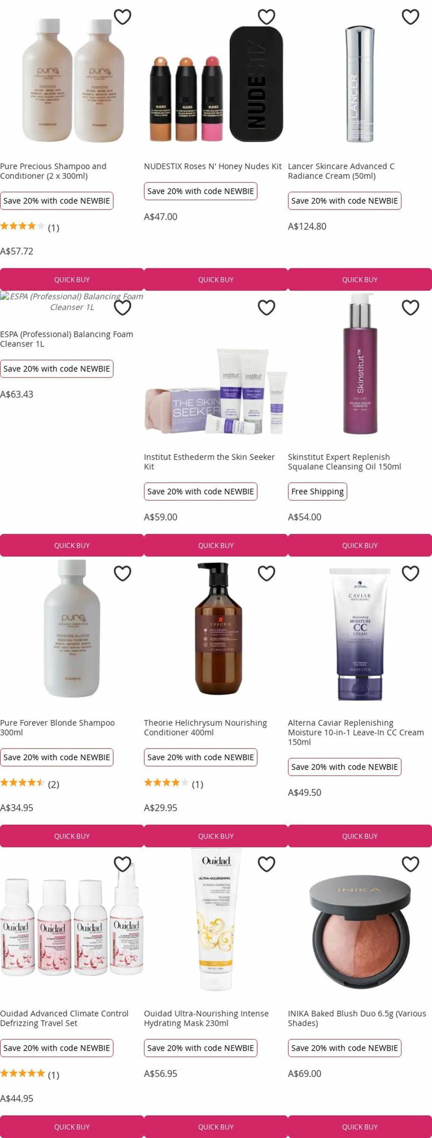Add Theorie Helichrysum Conditioner to wishlist
Screen dimensions: 432x1138
266,574
